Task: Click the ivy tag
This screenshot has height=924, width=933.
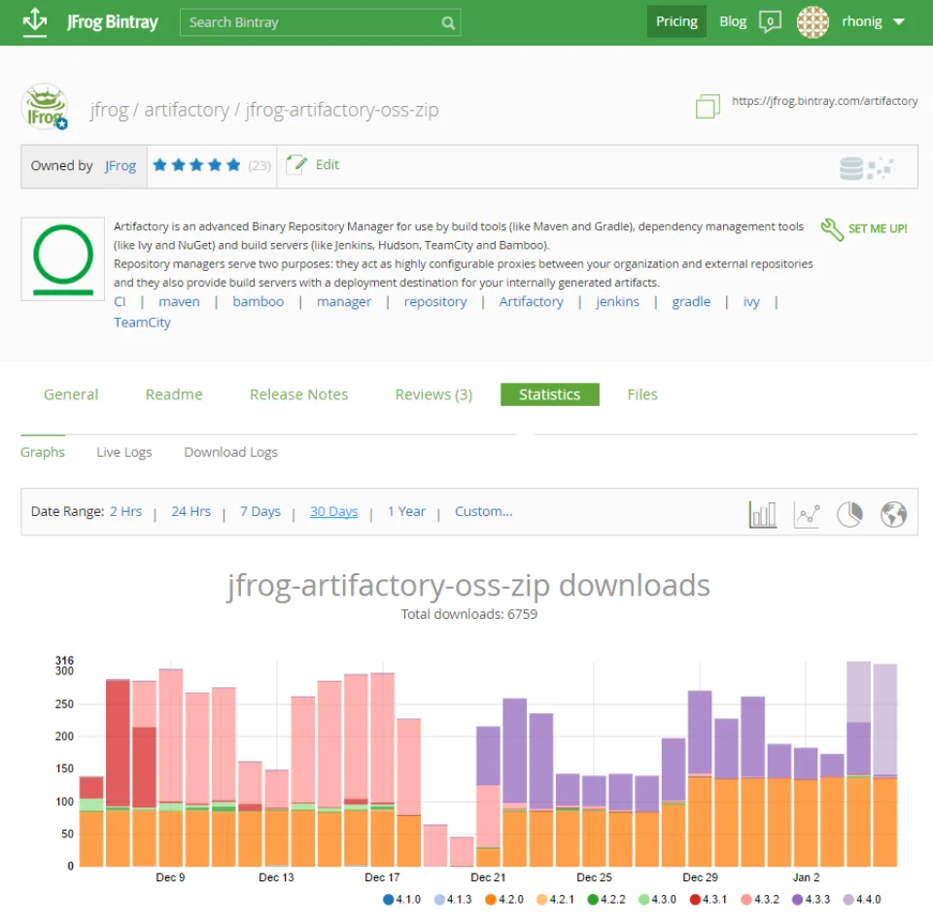Action: 751,302
